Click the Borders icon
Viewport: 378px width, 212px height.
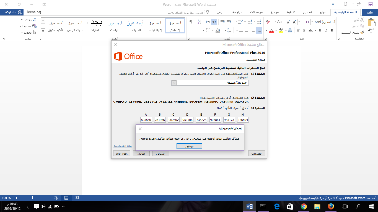[x=208, y=30]
